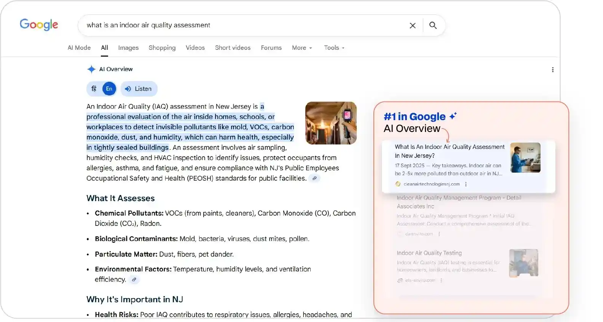Click source link icon after ventilation efficiency
The image size is (603, 322).
tap(134, 280)
